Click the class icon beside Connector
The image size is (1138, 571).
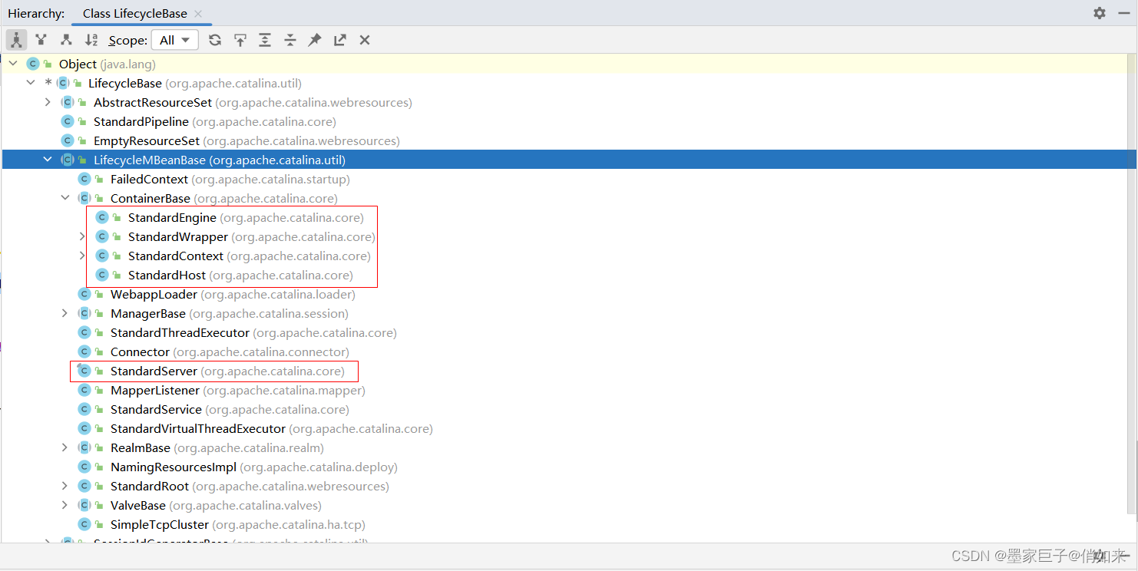84,352
